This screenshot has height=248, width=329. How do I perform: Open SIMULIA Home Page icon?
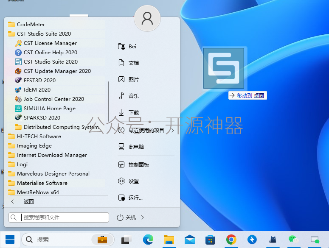pyautogui.click(x=18, y=108)
